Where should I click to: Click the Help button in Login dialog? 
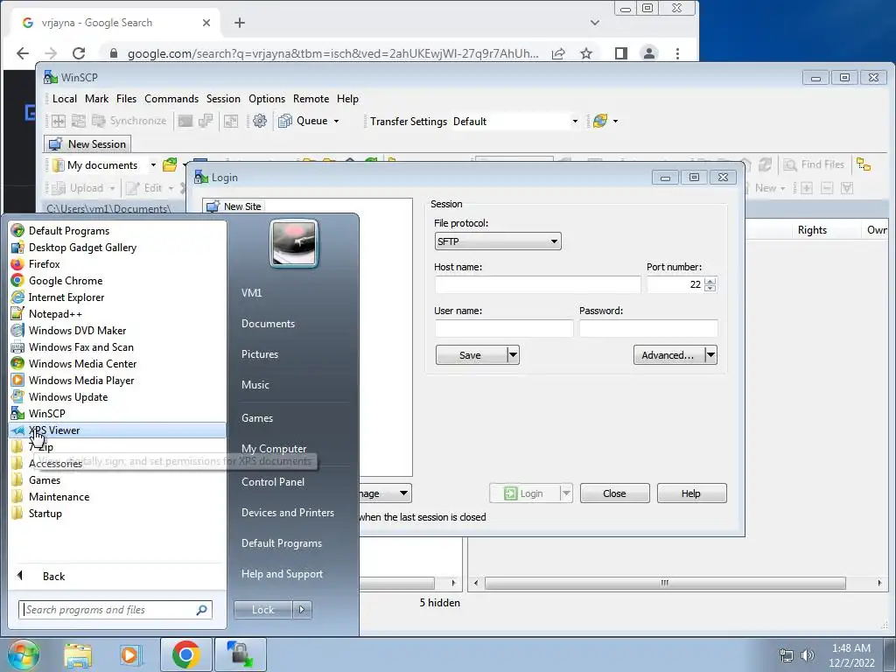click(691, 493)
